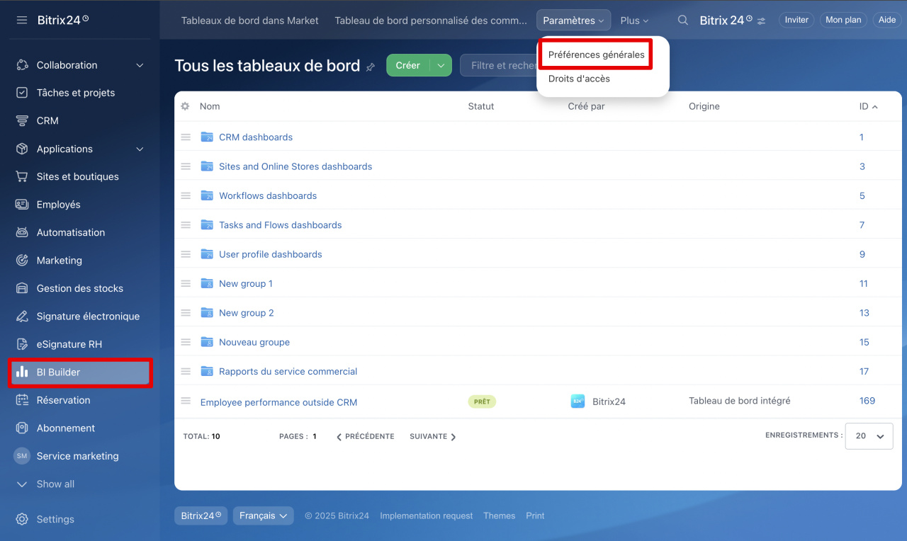Viewport: 907px width, 541px height.
Task: Sort by ID column header
Action: pyautogui.click(x=868, y=106)
